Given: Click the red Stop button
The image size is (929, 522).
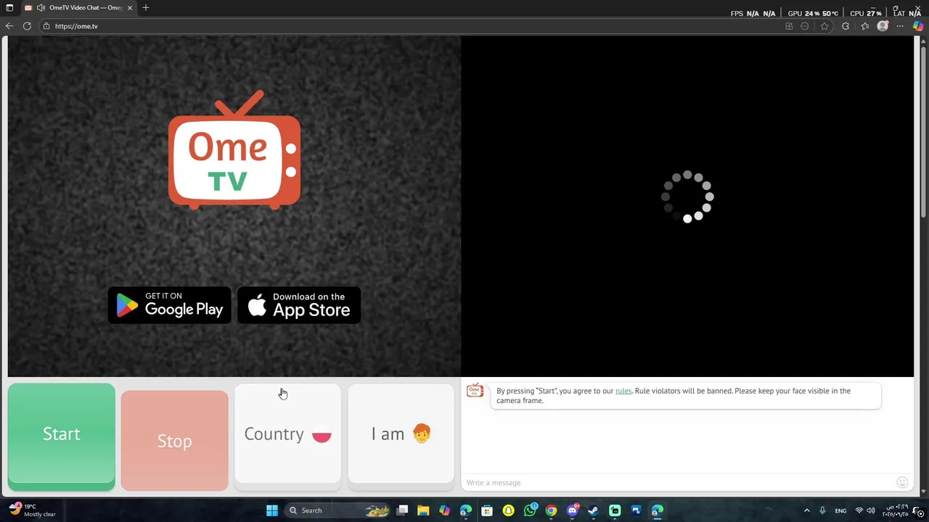Looking at the screenshot, I should pyautogui.click(x=174, y=440).
